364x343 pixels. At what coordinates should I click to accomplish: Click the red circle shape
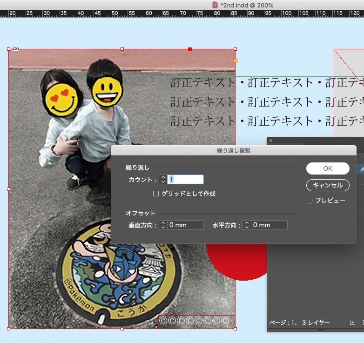click(x=237, y=261)
